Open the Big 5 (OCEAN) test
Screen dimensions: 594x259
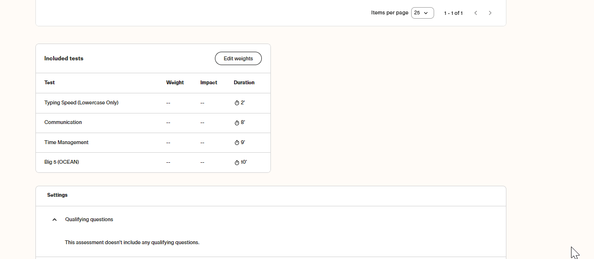click(62, 162)
